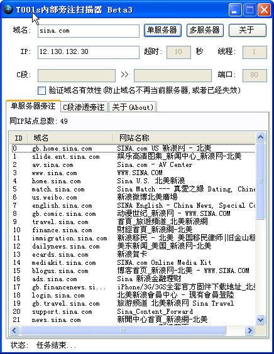The image size is (274, 354).
Task: Select row us.weibo.com
Action: (133, 197)
